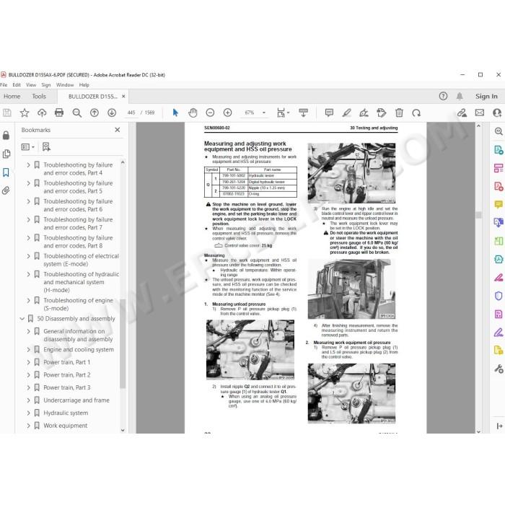Expand Hydraulic system bookmark

coord(28,413)
